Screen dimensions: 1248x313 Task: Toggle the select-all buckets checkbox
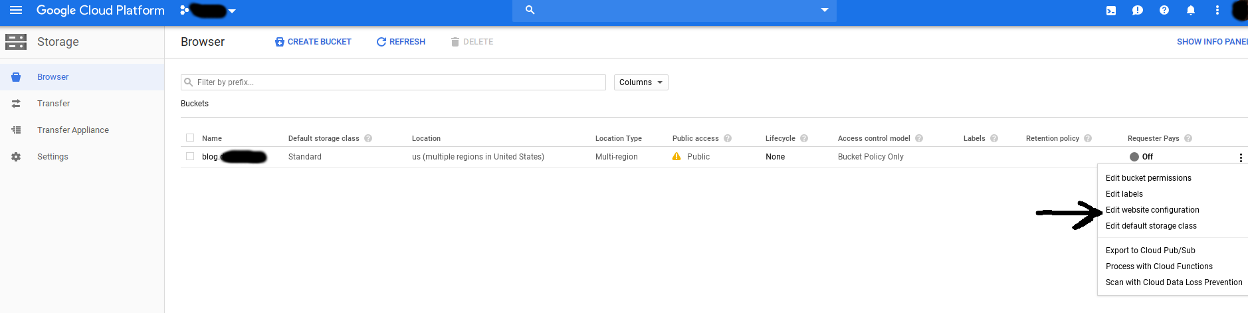point(190,138)
